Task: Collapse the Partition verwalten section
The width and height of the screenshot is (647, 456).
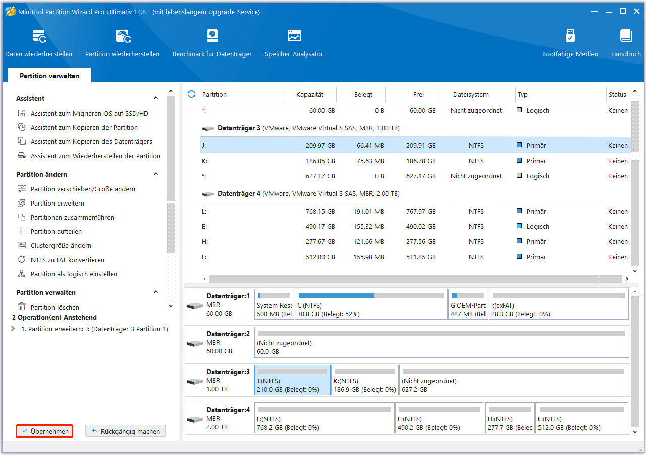Action: [x=156, y=292]
